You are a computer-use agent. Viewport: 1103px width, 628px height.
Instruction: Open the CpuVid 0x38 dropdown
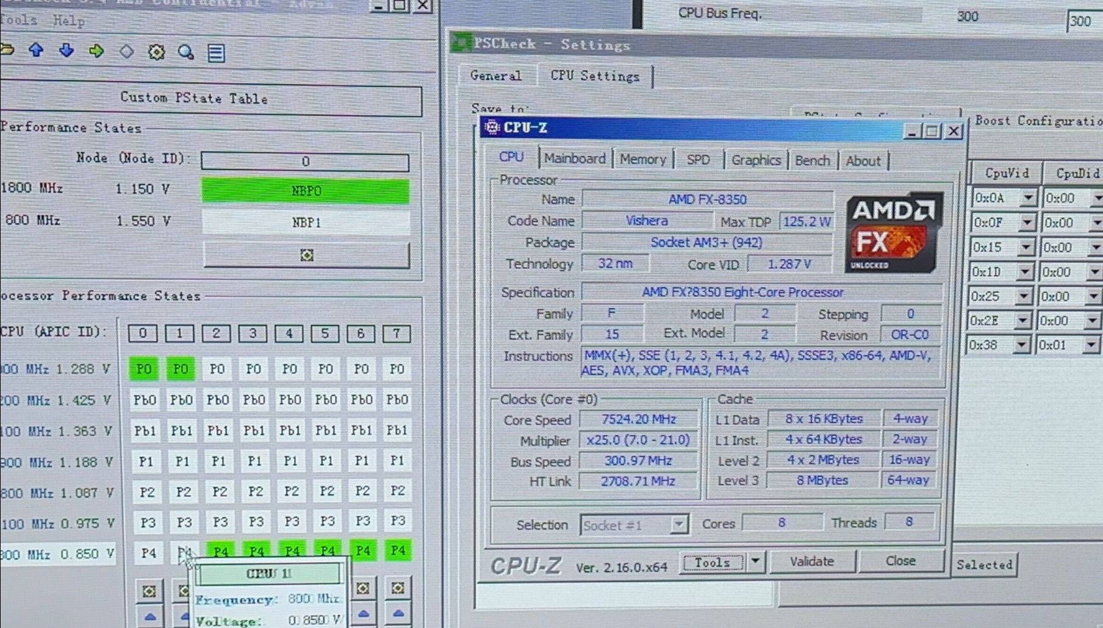1021,345
